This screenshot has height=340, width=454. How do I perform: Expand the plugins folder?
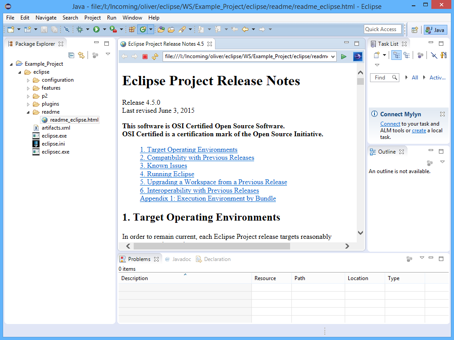28,104
